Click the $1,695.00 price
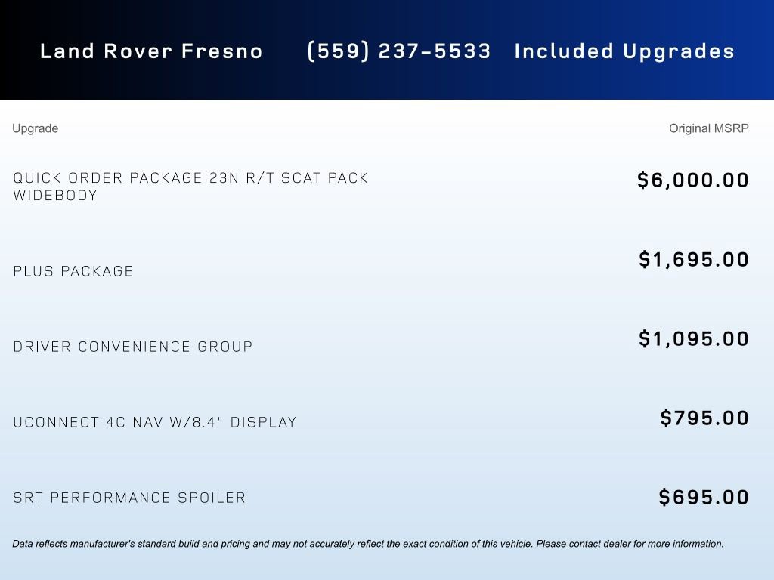774x580 pixels. point(694,260)
